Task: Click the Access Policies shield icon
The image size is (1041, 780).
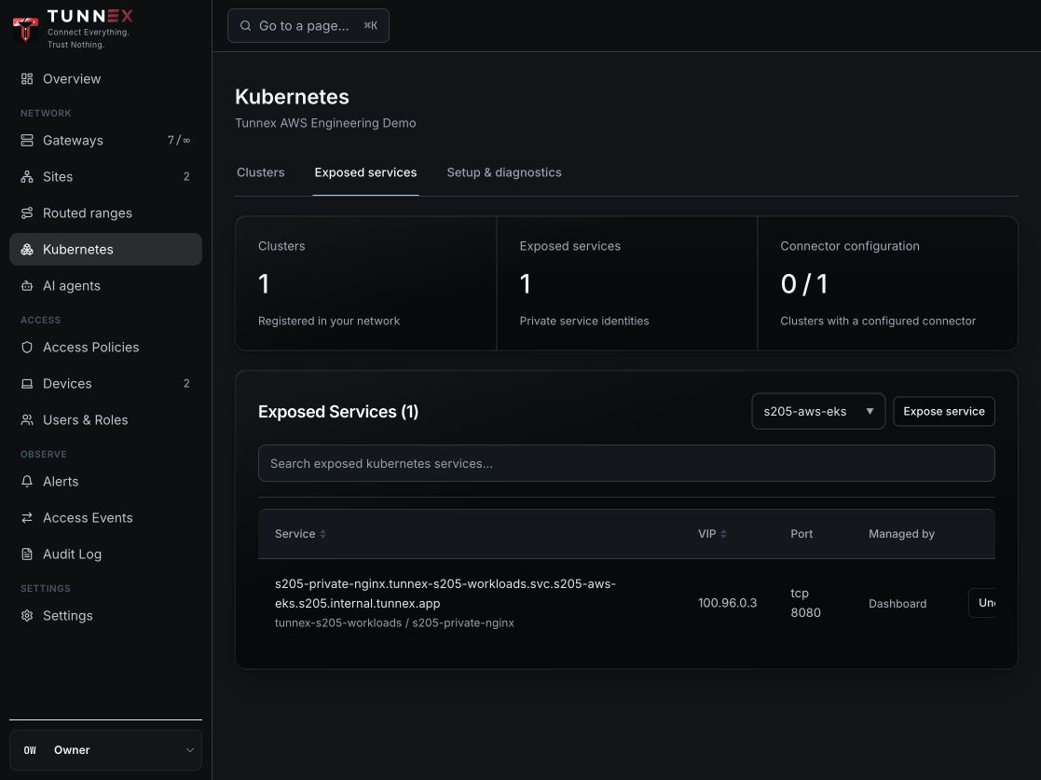Action: coord(26,348)
